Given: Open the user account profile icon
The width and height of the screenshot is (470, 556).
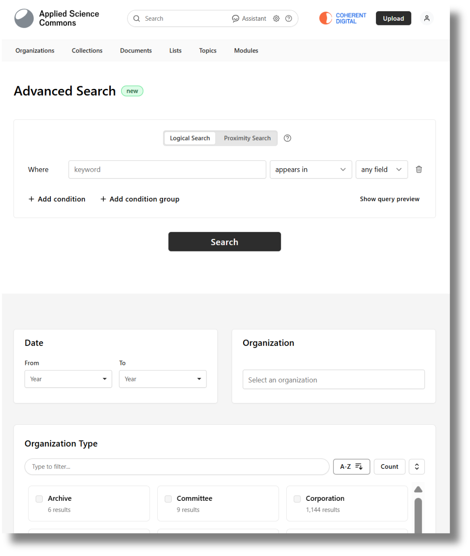Looking at the screenshot, I should pyautogui.click(x=426, y=19).
